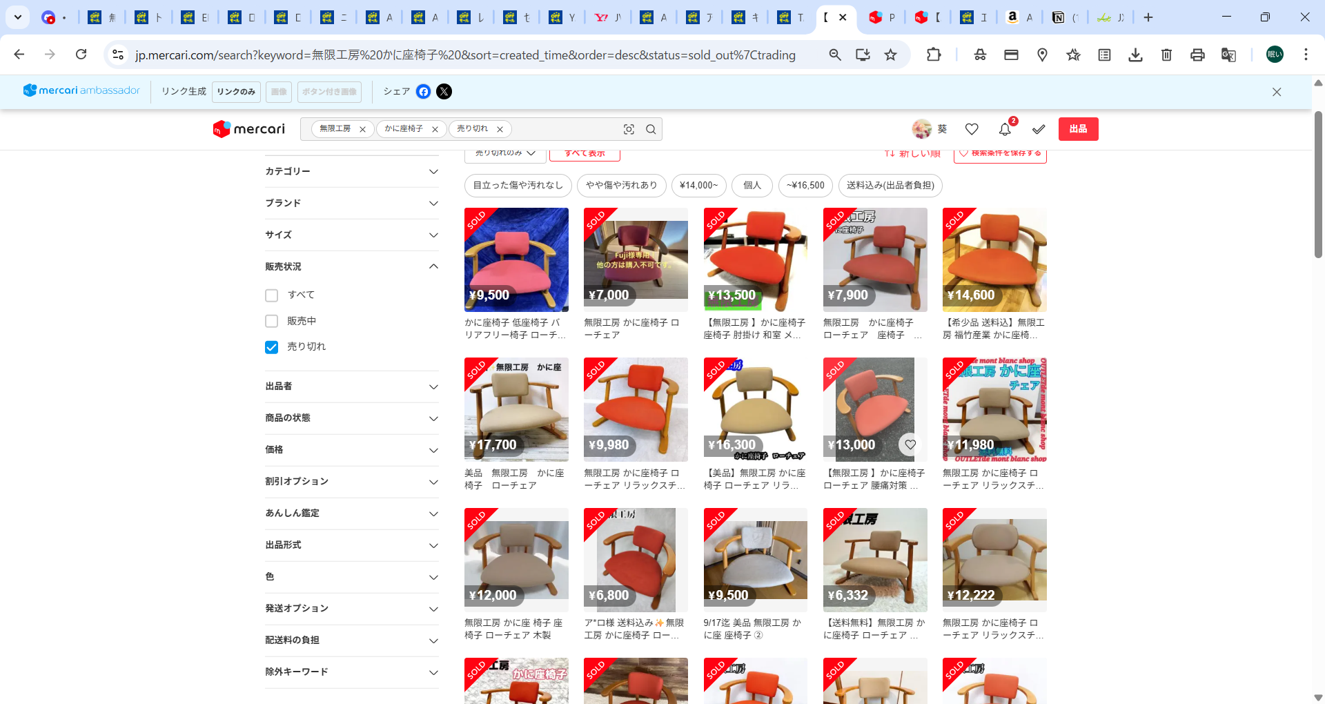Focus the browser address bar URL
Viewport: 1325px width, 704px height.
[x=465, y=55]
